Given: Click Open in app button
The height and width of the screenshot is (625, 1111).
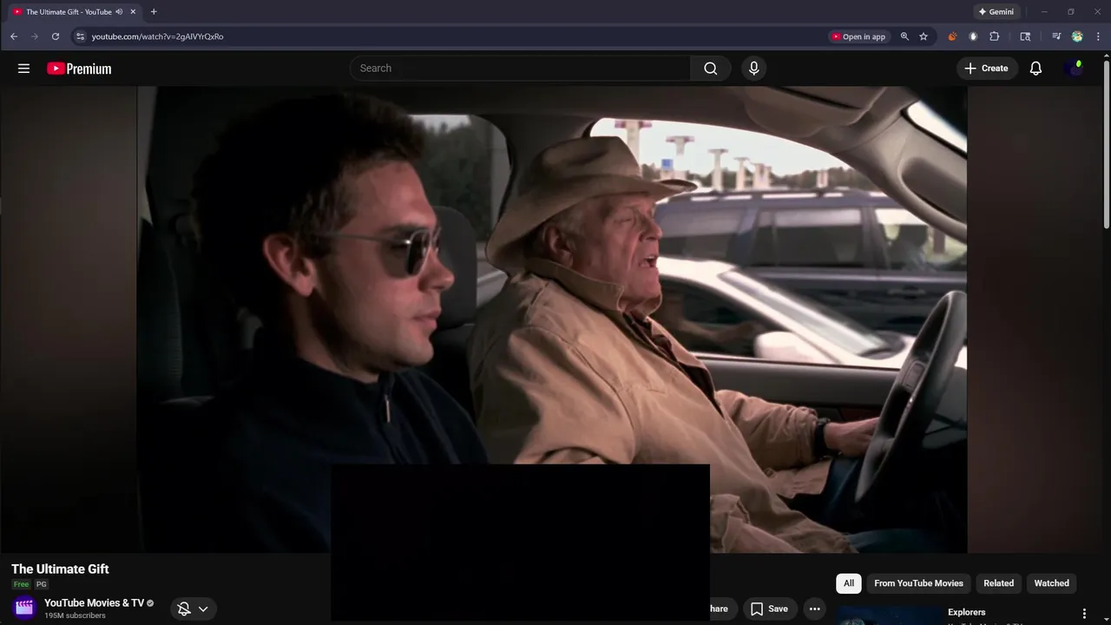Looking at the screenshot, I should pos(858,36).
